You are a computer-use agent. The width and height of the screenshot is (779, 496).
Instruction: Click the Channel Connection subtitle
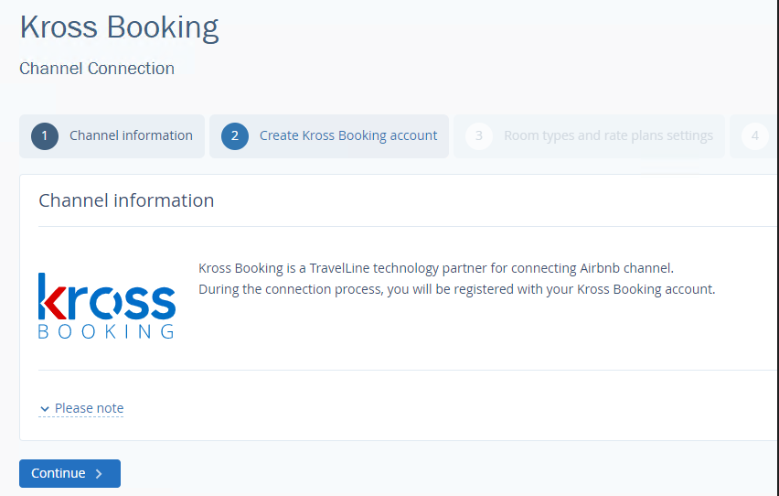click(97, 68)
